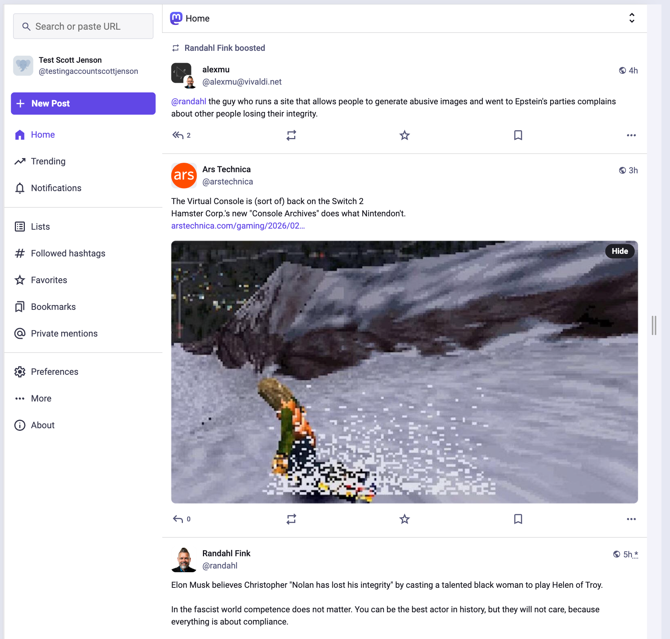This screenshot has width=670, height=639.
Task: Reply to the Ars Technica post
Action: click(x=178, y=519)
